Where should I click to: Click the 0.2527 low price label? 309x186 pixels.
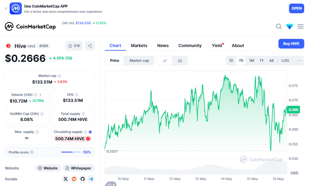click(112, 151)
